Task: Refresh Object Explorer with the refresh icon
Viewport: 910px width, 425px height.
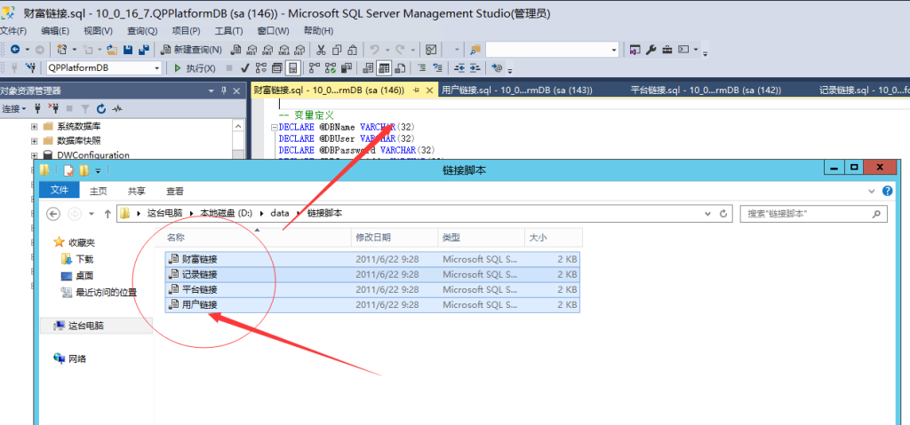Action: (101, 108)
